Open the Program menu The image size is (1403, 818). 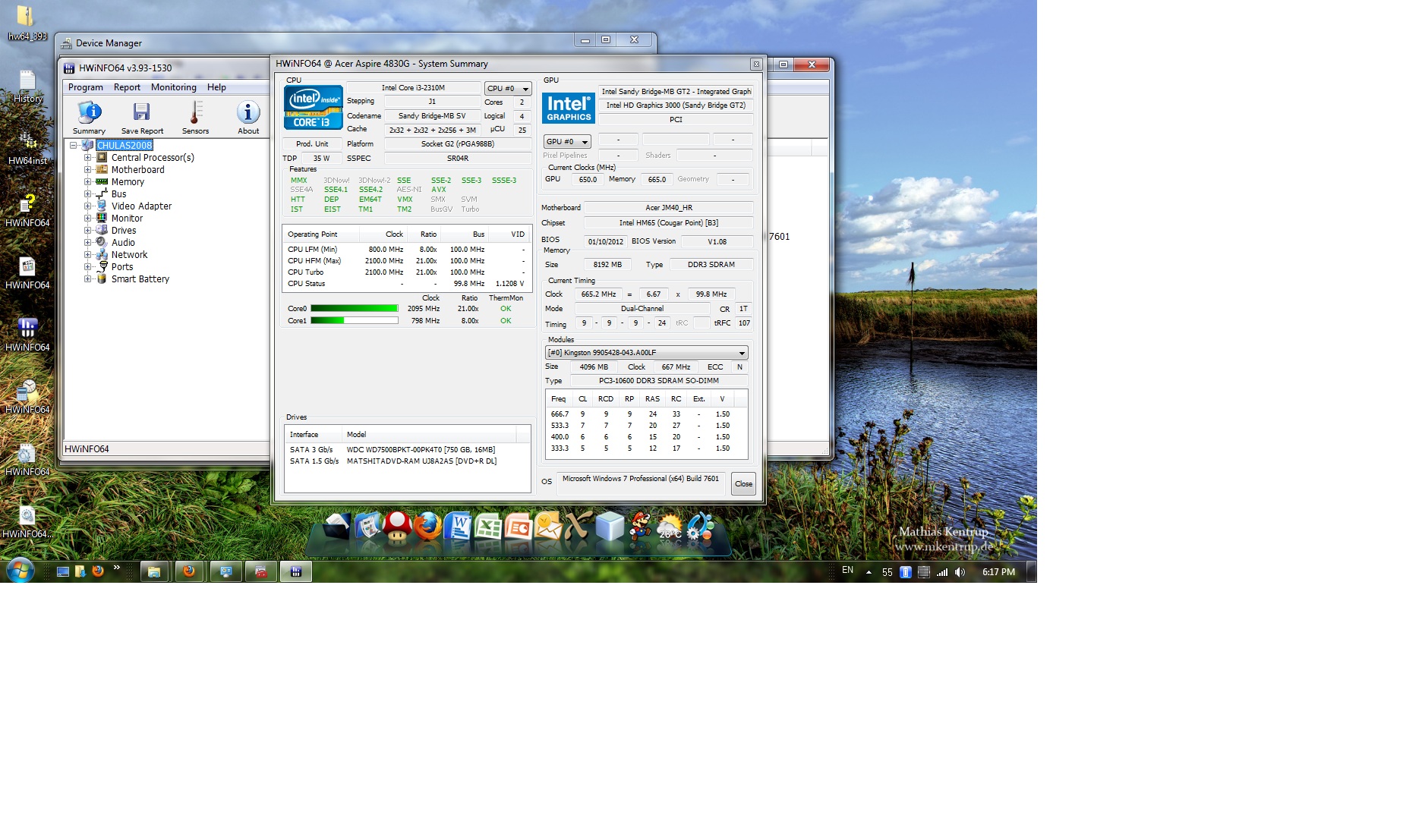point(85,87)
